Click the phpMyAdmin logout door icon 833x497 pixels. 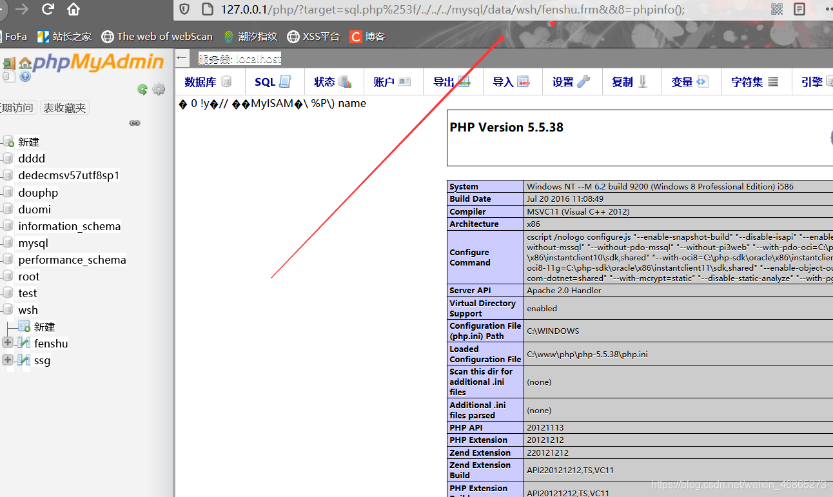[9, 63]
